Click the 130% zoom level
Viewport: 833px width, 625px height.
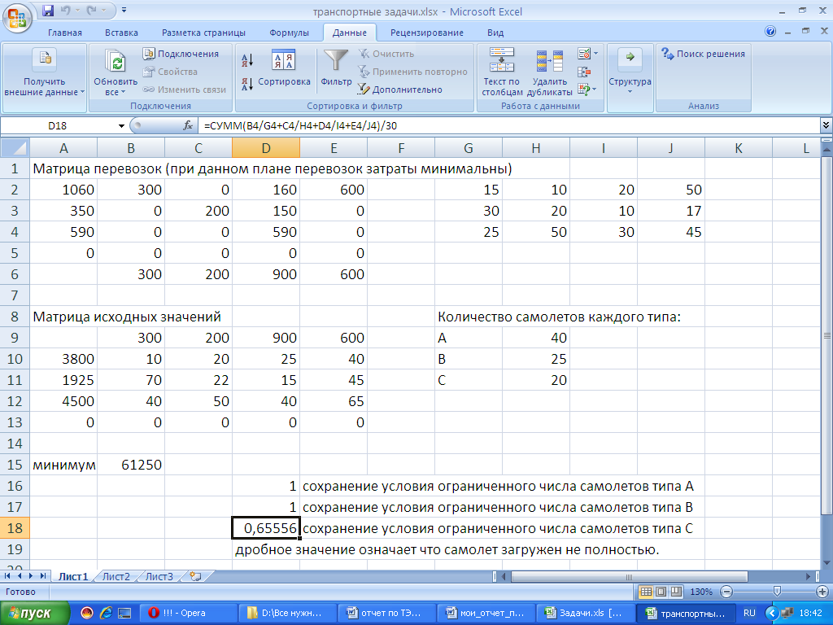(701, 592)
